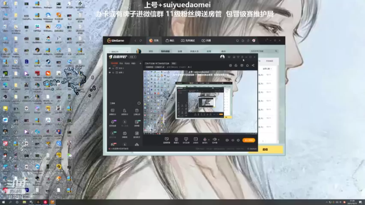Open third toolbox tool in top row
Image resolution: width=365 pixels, height=205 pixels.
pos(136,112)
